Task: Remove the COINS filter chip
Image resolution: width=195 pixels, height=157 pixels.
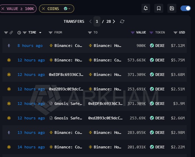Action: 43,9
